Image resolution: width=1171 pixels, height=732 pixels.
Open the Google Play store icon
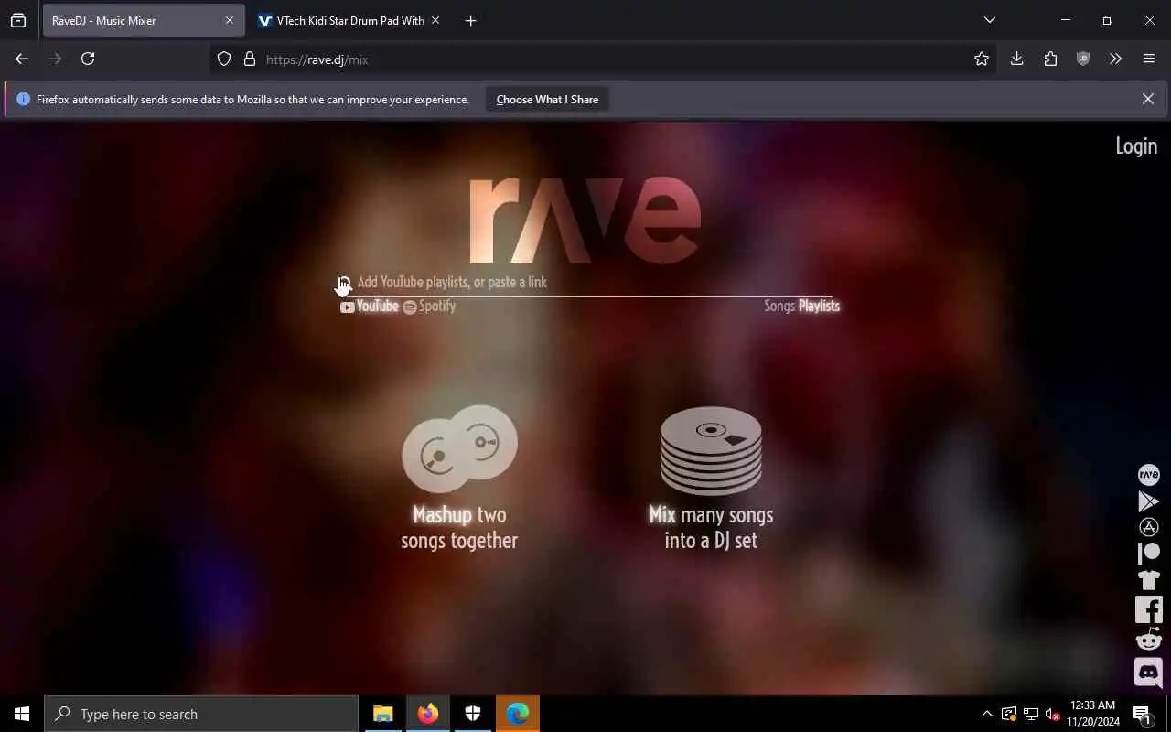point(1148,501)
